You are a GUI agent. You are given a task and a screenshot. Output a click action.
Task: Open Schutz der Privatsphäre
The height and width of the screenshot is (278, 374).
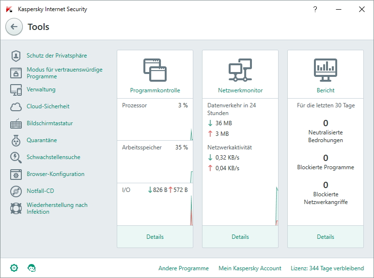pos(57,56)
